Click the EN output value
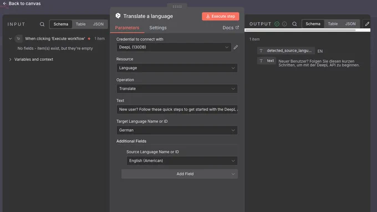Viewport: 377px width, 212px height. coord(320,51)
